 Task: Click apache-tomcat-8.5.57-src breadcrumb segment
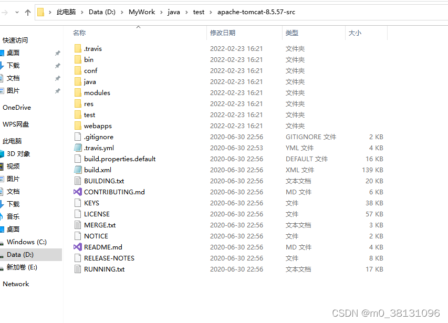pos(256,12)
